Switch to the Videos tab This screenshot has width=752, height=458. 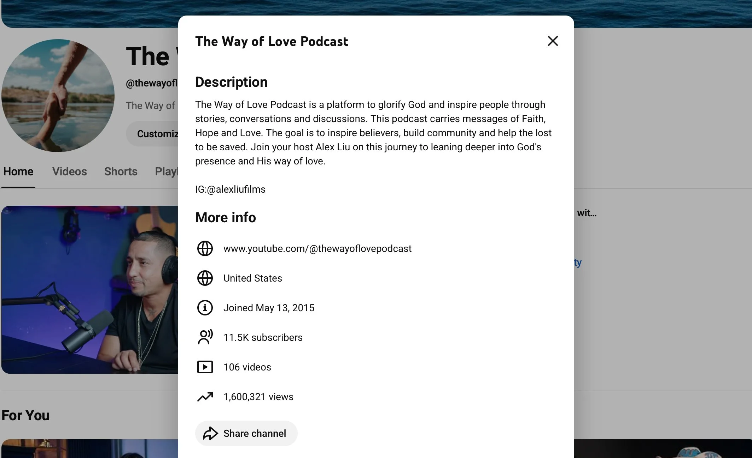coord(70,171)
